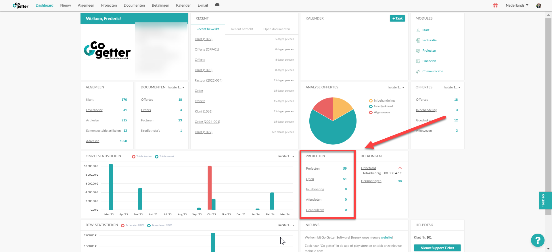Toggle Te vorderen BTW legend
Image resolution: width=552 pixels, height=252 pixels.
coord(160,225)
